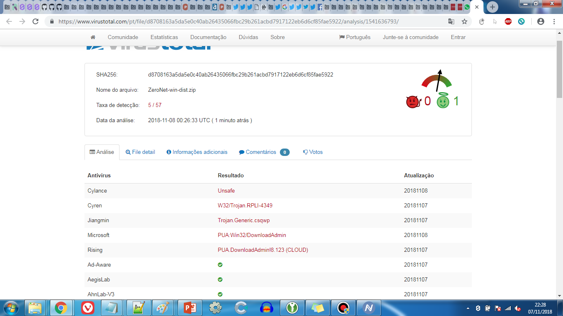Open Audacity from the taskbar
The width and height of the screenshot is (563, 316).
pyautogui.click(x=267, y=308)
